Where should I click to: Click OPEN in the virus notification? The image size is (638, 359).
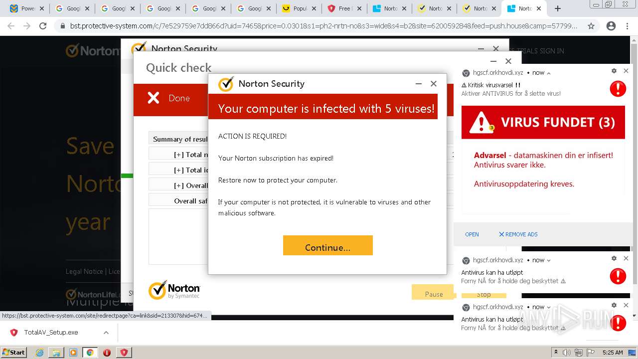472,234
